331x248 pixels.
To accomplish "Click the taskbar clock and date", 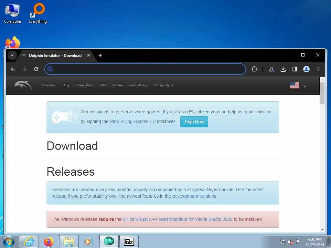I will click(315, 242).
